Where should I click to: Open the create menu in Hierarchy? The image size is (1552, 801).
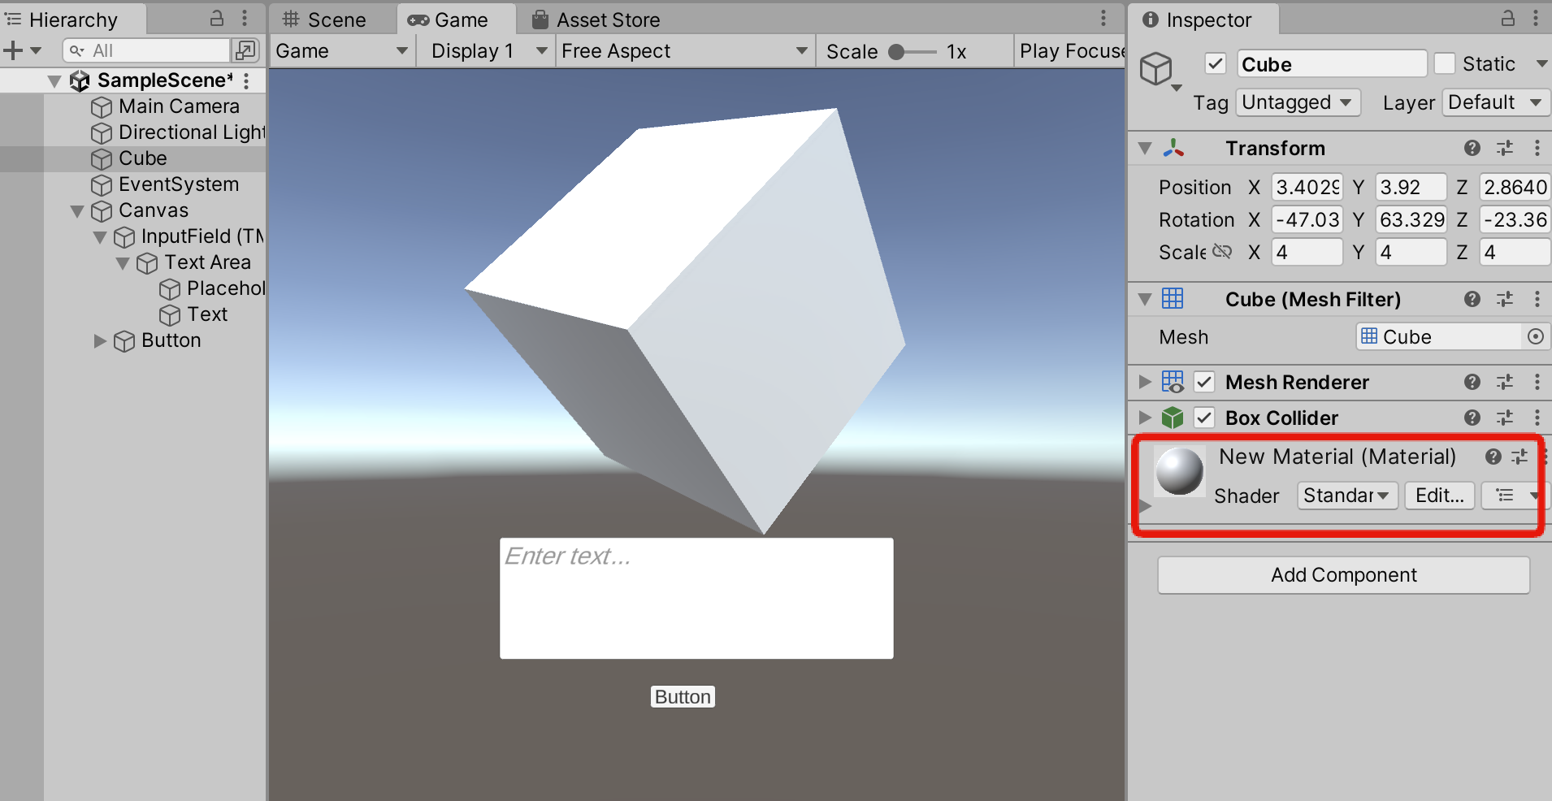(14, 50)
